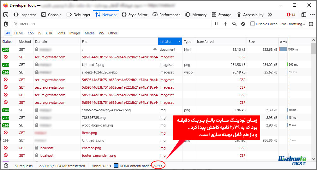Filter requests by XHR
The height and width of the screenshot is (170, 317).
point(49,33)
